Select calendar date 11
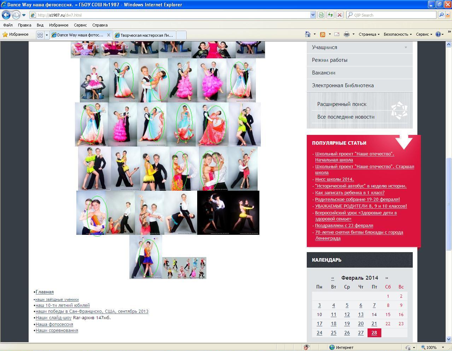The image size is (452, 351). pyautogui.click(x=333, y=314)
